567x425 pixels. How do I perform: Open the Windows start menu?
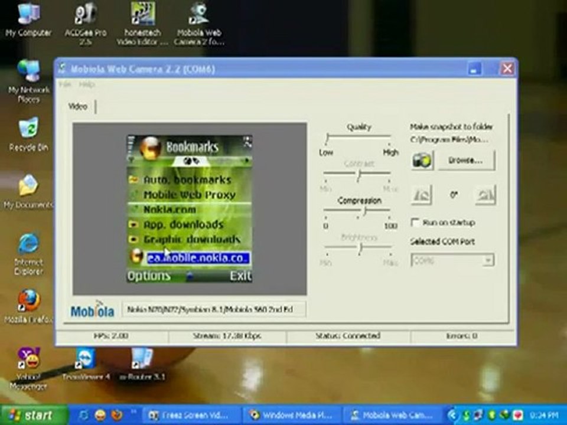(x=34, y=415)
